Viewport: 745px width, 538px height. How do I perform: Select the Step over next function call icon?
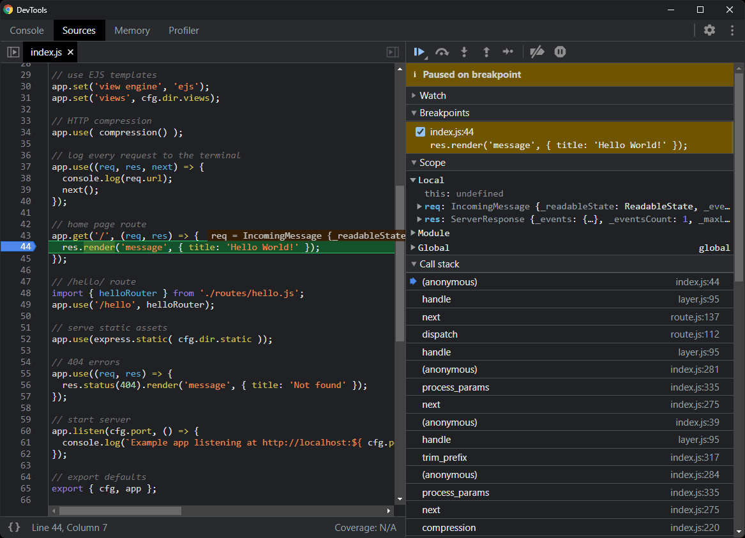441,52
